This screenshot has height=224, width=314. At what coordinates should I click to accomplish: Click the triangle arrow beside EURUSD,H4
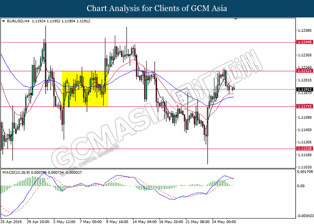[4, 21]
